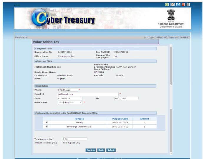Image resolution: width=204 pixels, height=159 pixels.
Task: Click purpose code 0040-00-110-04
Action: click(120, 122)
